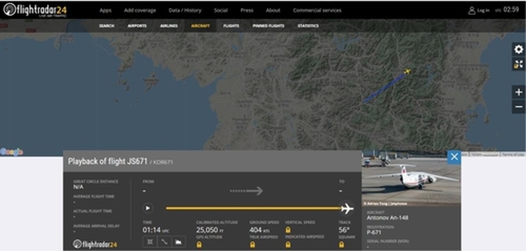Image resolution: width=526 pixels, height=251 pixels.
Task: Switch to the Airports tab
Action: pyautogui.click(x=137, y=26)
